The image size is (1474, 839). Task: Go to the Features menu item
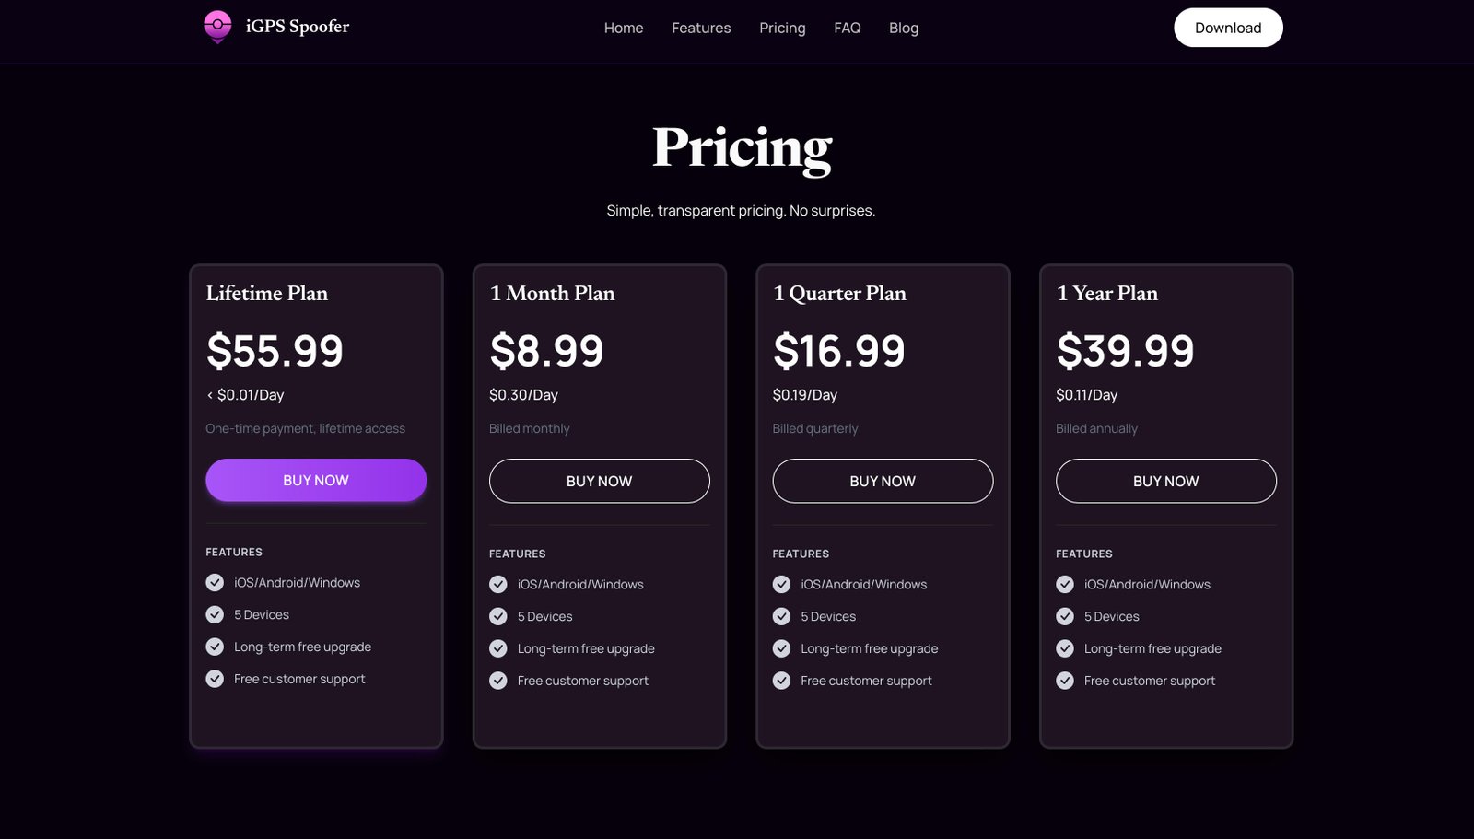tap(701, 29)
